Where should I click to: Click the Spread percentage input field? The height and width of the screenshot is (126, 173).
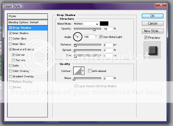[x=108, y=50]
